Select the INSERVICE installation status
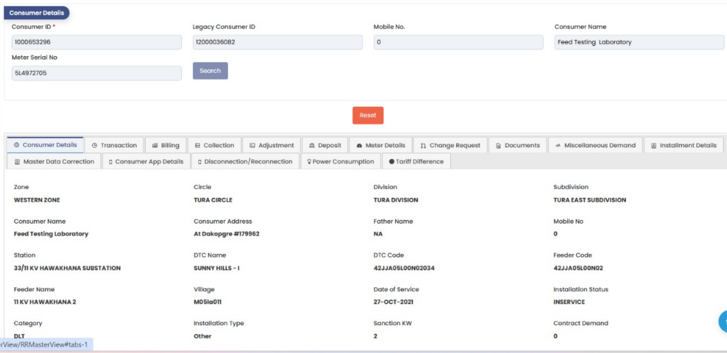The image size is (727, 353). (569, 302)
